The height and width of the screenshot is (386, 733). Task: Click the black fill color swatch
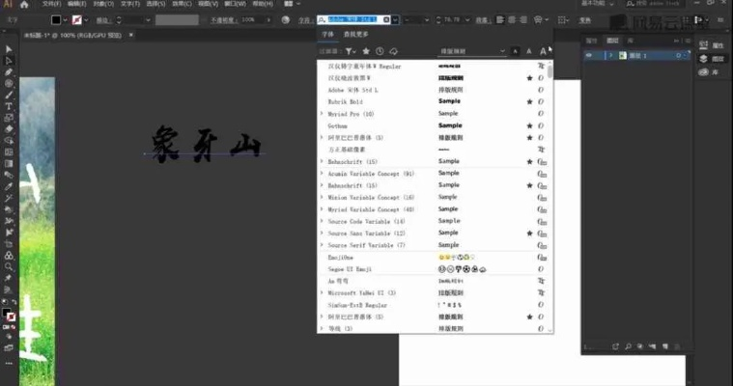point(56,19)
